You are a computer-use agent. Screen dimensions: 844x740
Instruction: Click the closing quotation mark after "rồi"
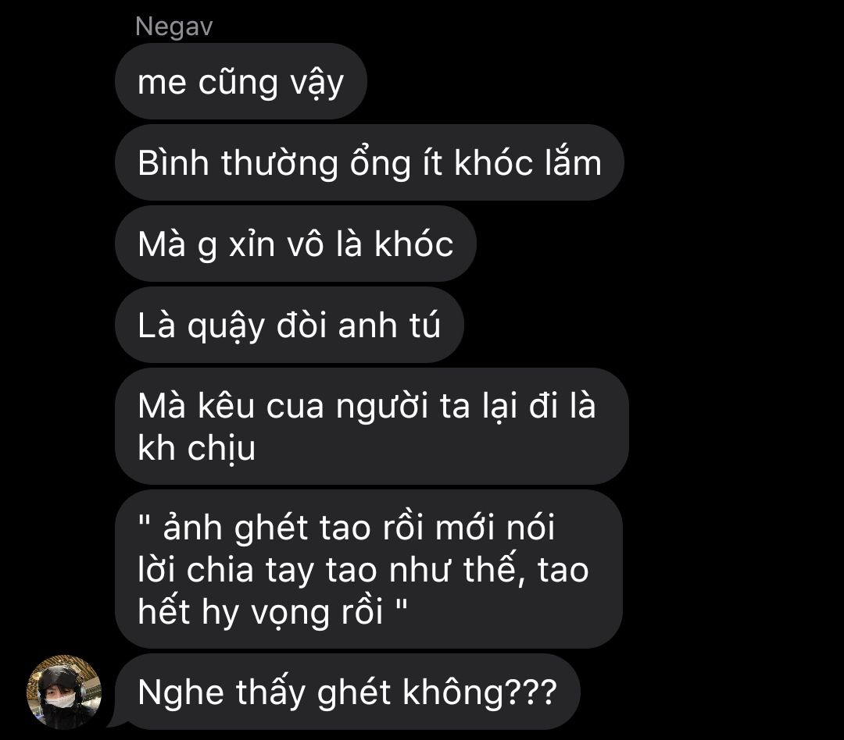(x=402, y=606)
